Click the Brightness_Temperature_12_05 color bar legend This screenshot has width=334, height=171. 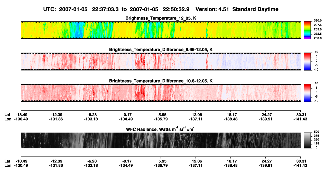(308, 30)
